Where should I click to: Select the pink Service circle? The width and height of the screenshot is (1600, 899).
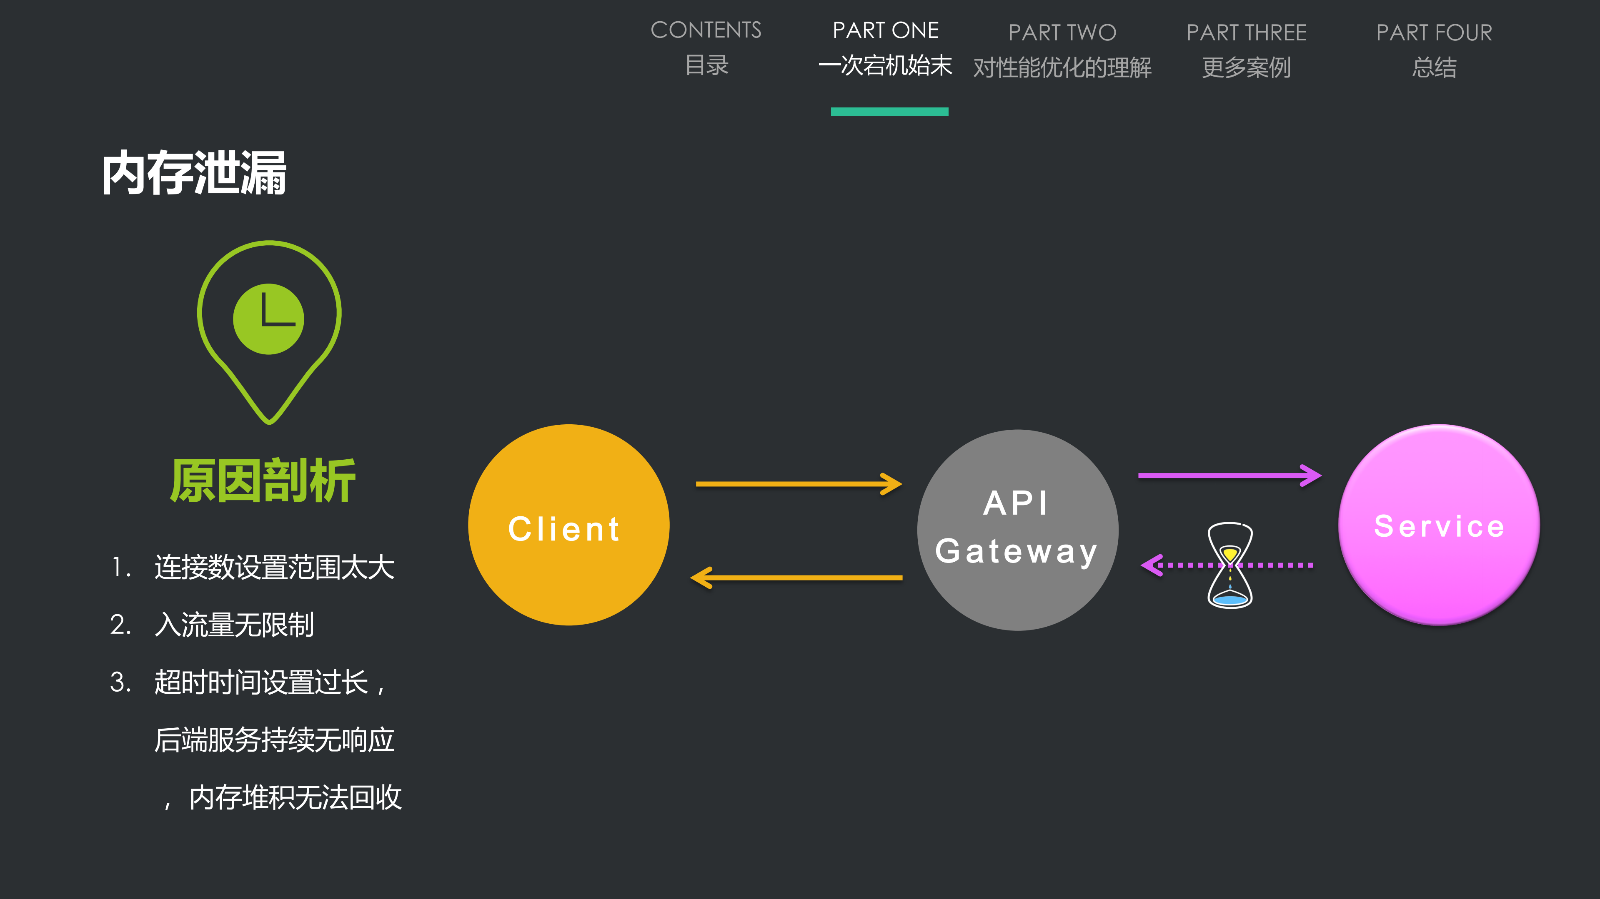[1439, 525]
